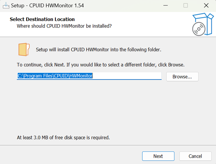216x164 pixels.
Task: Open the Browse folder dialog
Action: [182, 77]
